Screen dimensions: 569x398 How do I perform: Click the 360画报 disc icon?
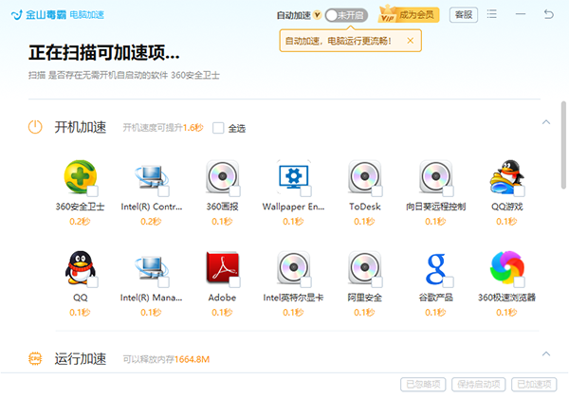[x=223, y=176]
